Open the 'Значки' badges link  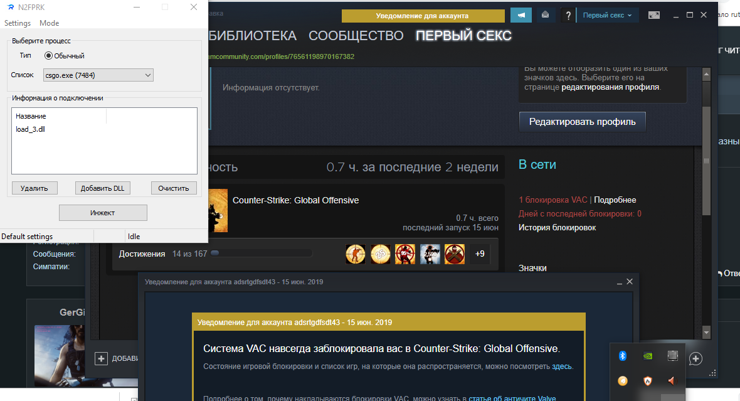[x=533, y=268]
